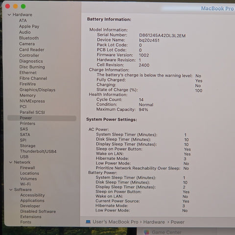Viewport: 235px width, 235px height.
Task: Click cycle count value 14
Action: [x=141, y=100]
